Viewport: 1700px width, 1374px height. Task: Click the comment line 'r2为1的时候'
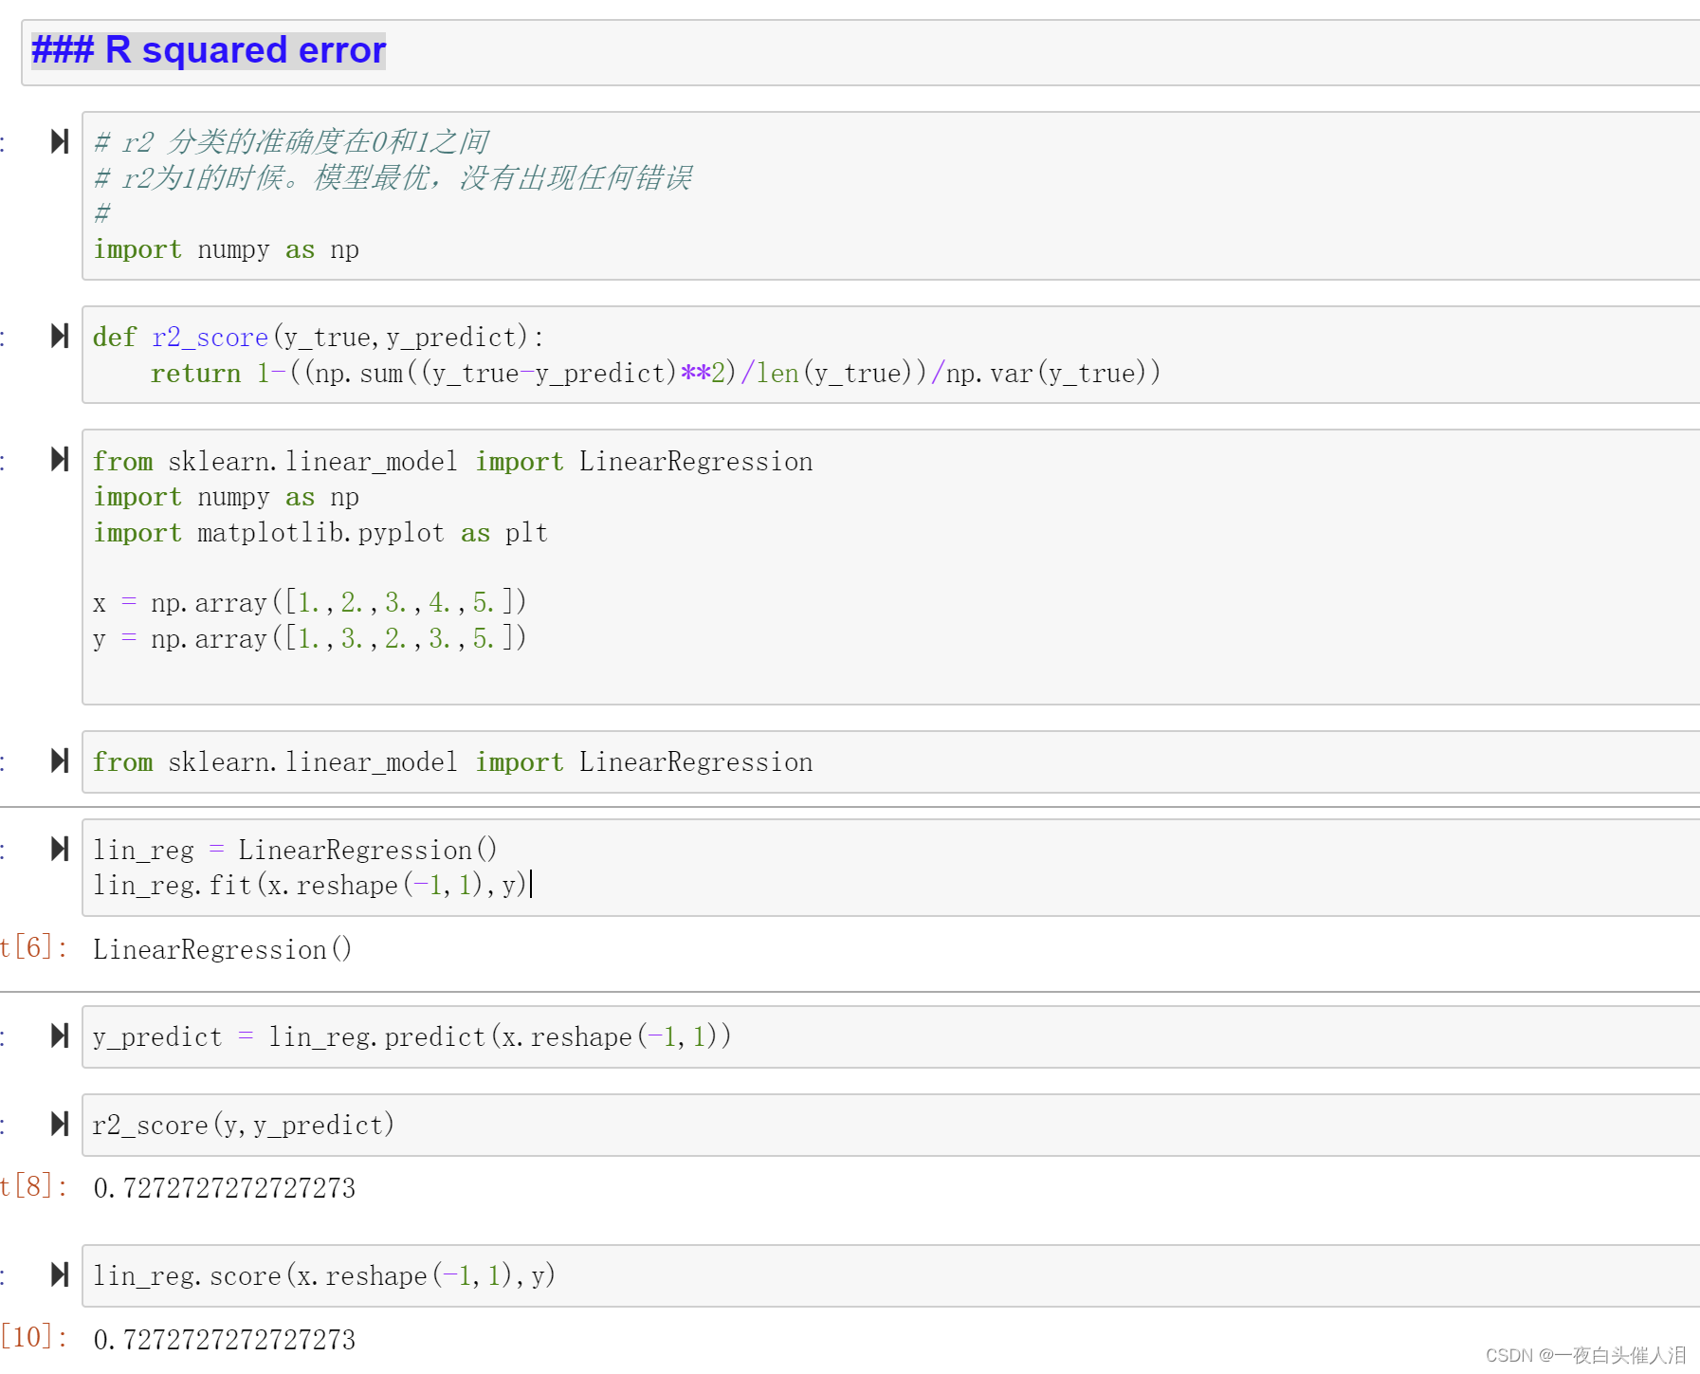point(393,178)
